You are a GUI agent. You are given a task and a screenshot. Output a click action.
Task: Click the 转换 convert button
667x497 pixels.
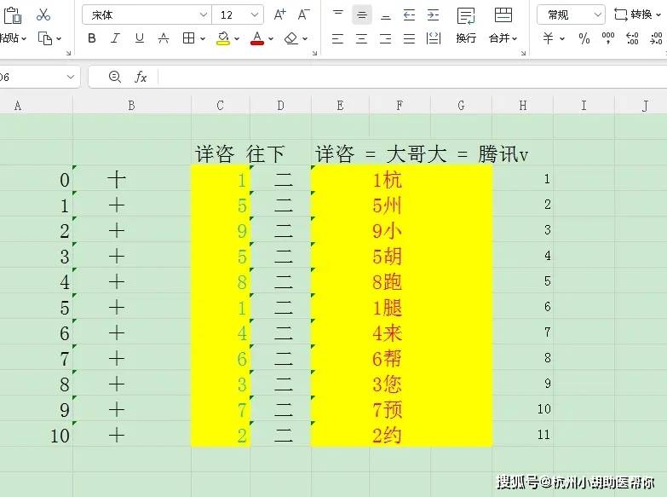click(638, 14)
